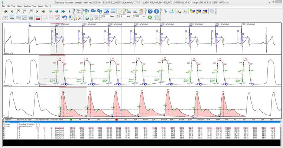Screen dimensions: 283x148
Task: Open the blue info icon
Action: pos(156,11)
